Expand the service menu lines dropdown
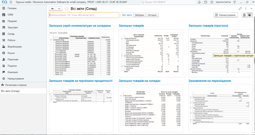 click(234, 2)
